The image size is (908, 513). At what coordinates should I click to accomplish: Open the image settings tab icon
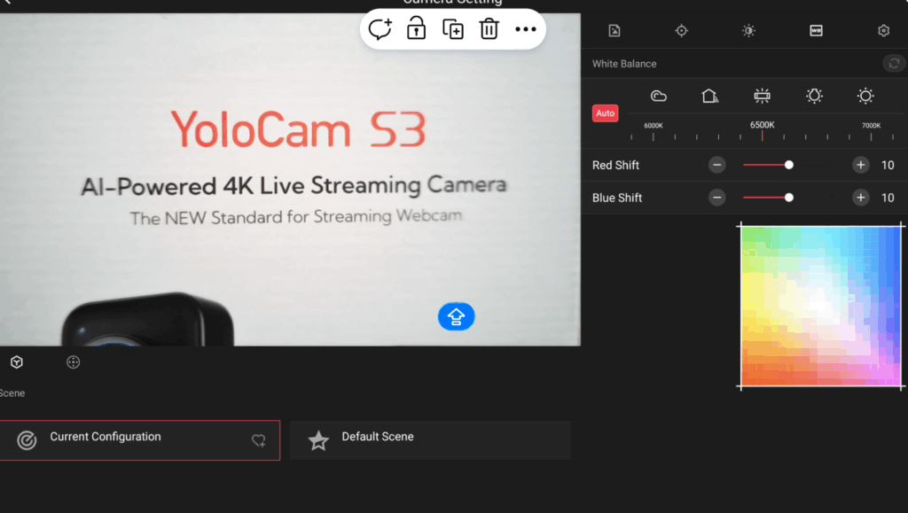coord(614,31)
